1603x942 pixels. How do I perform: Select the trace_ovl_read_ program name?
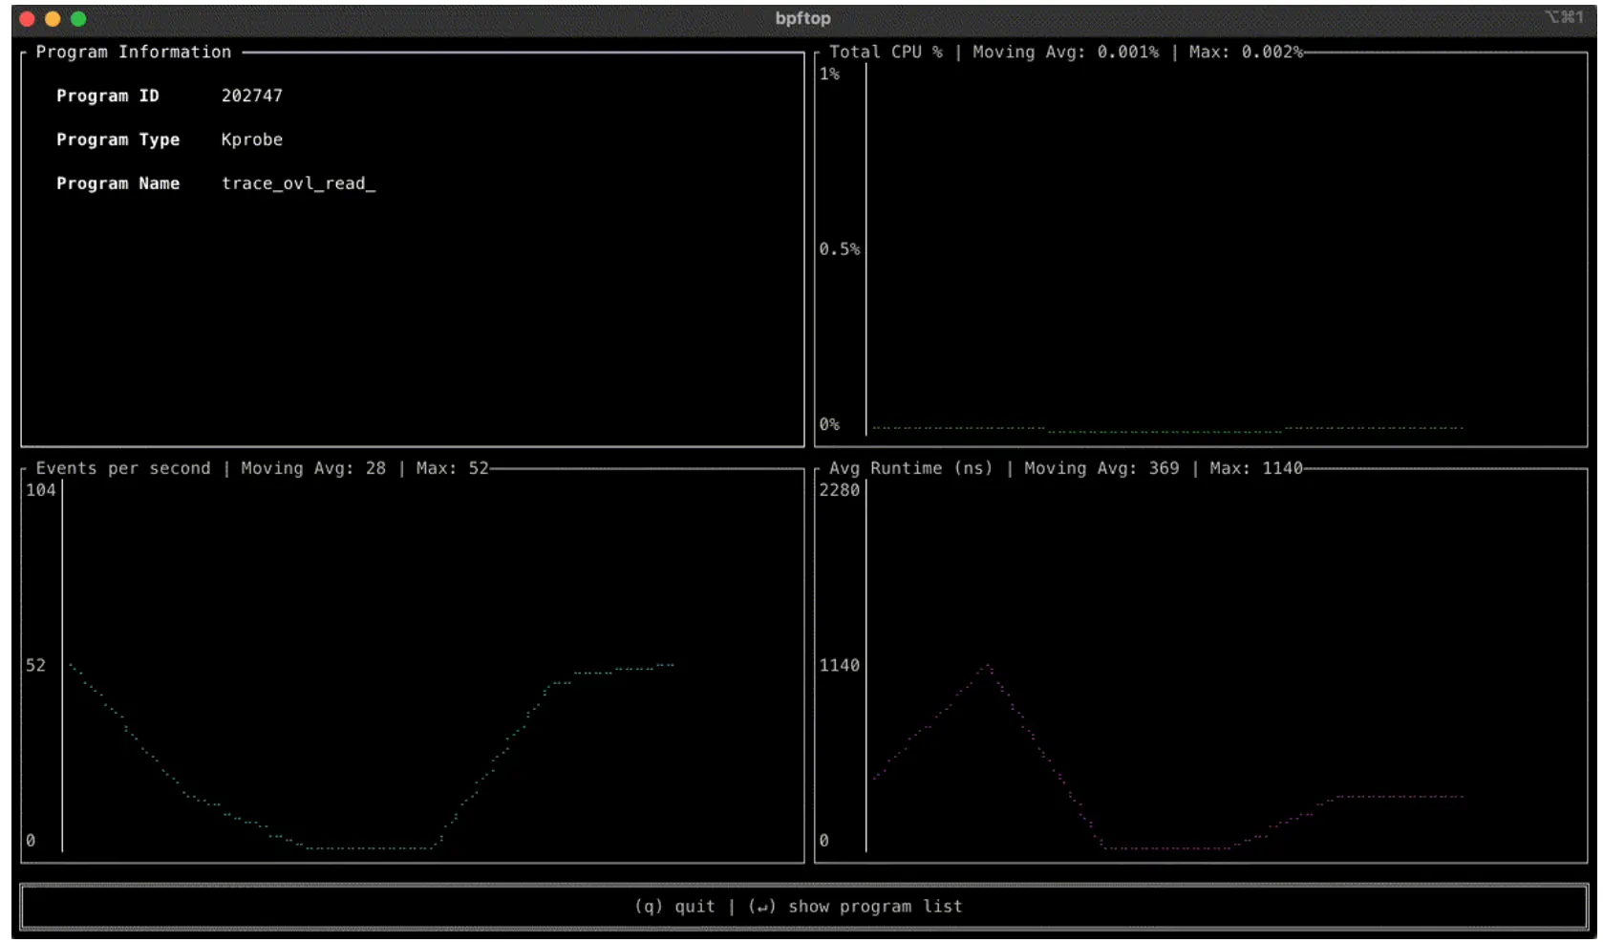[x=299, y=183]
